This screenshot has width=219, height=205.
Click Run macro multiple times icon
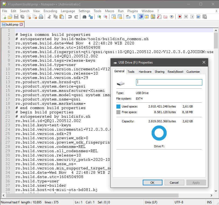[x=198, y=17]
